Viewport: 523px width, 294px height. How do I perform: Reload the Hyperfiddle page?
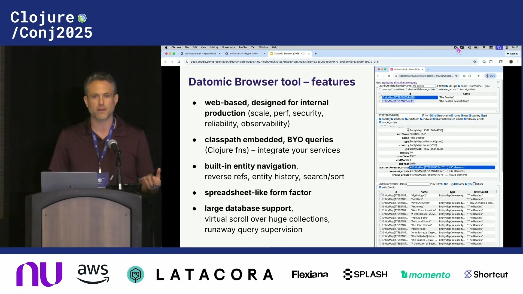coord(389,76)
